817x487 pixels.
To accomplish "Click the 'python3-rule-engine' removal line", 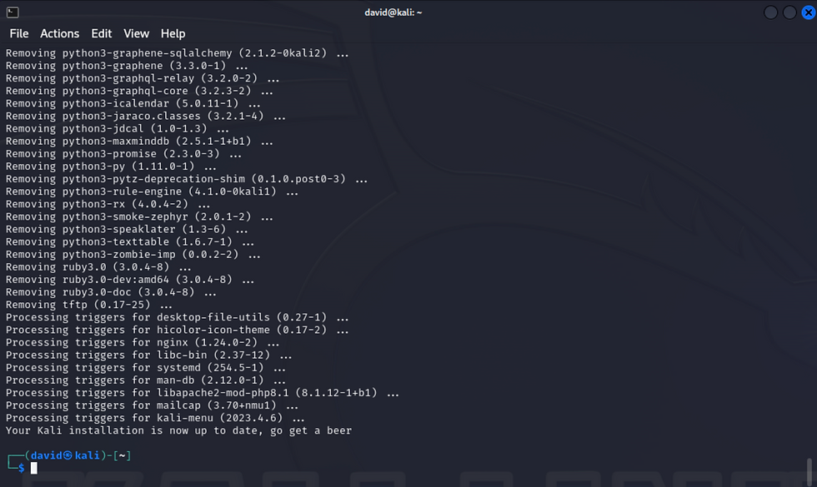I will (x=152, y=191).
